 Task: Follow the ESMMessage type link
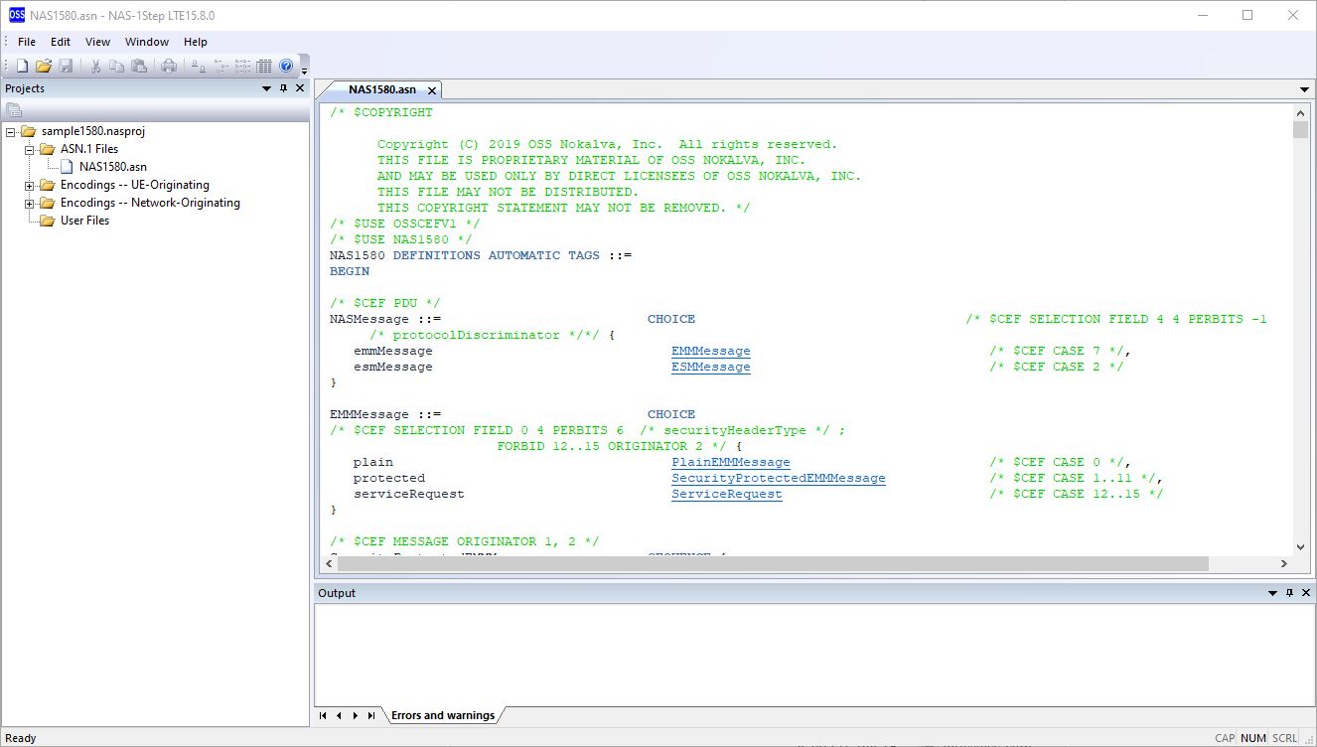[x=711, y=367]
